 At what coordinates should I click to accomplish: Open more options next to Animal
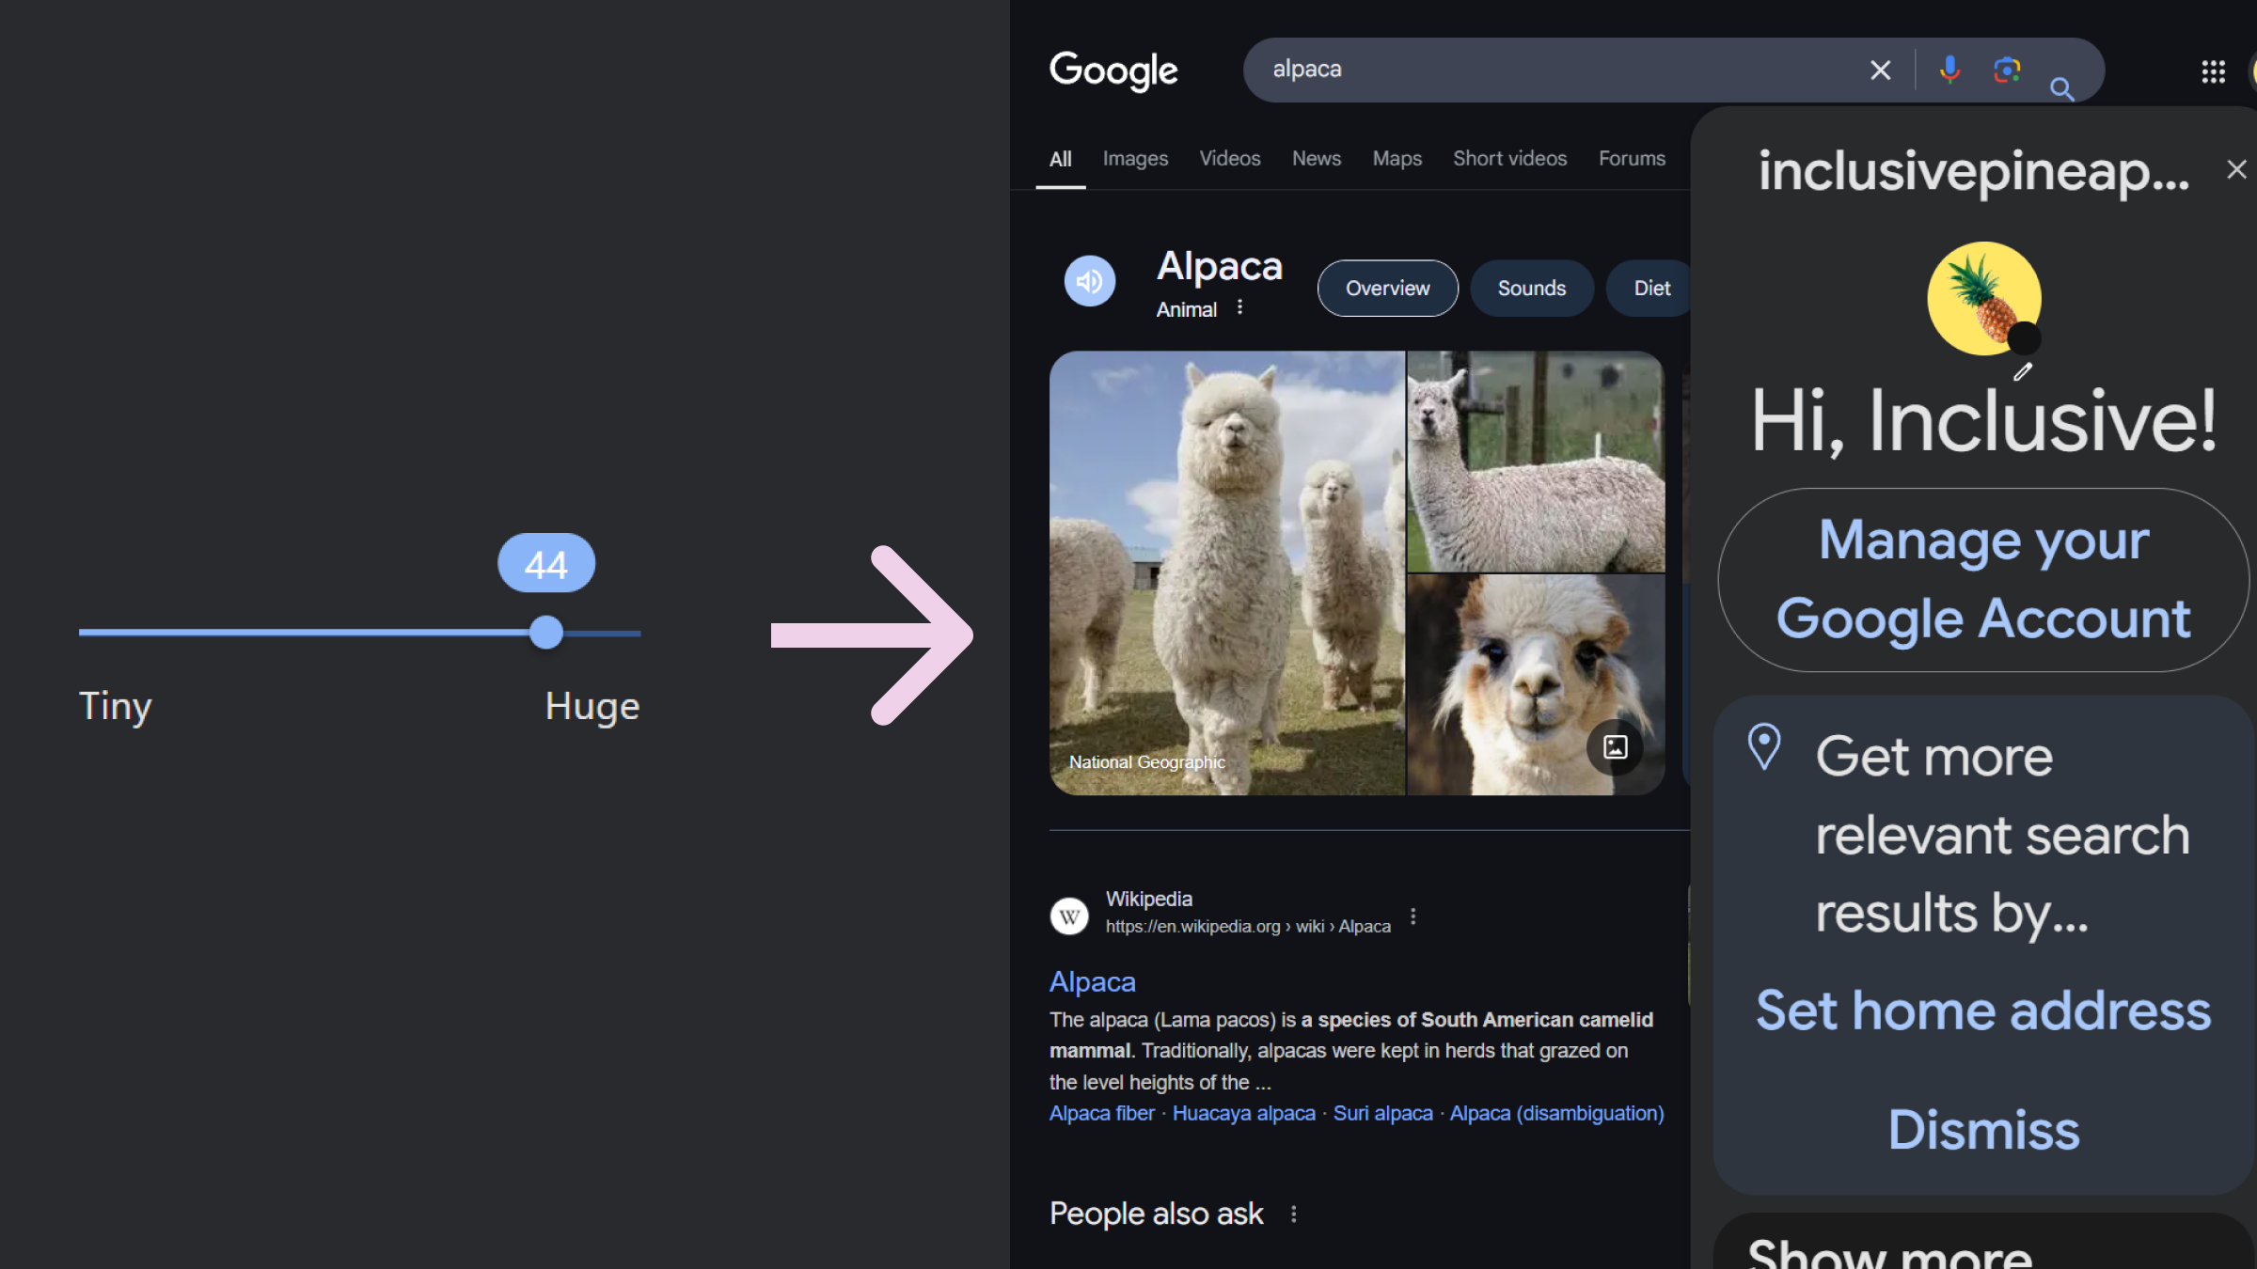coord(1239,308)
